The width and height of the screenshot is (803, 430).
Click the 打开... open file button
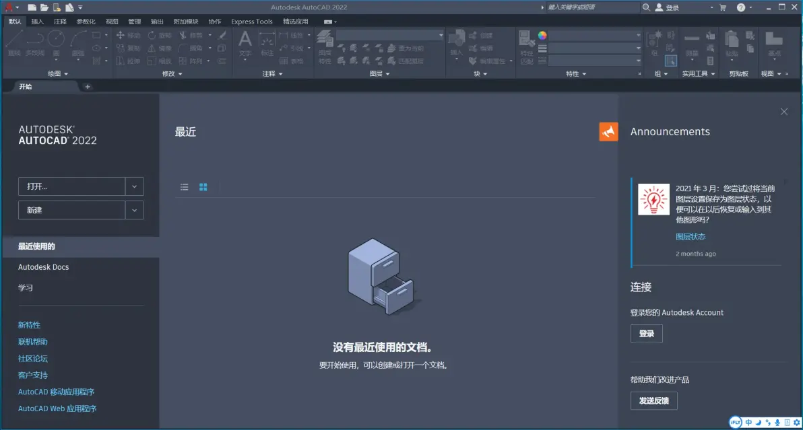click(x=71, y=186)
